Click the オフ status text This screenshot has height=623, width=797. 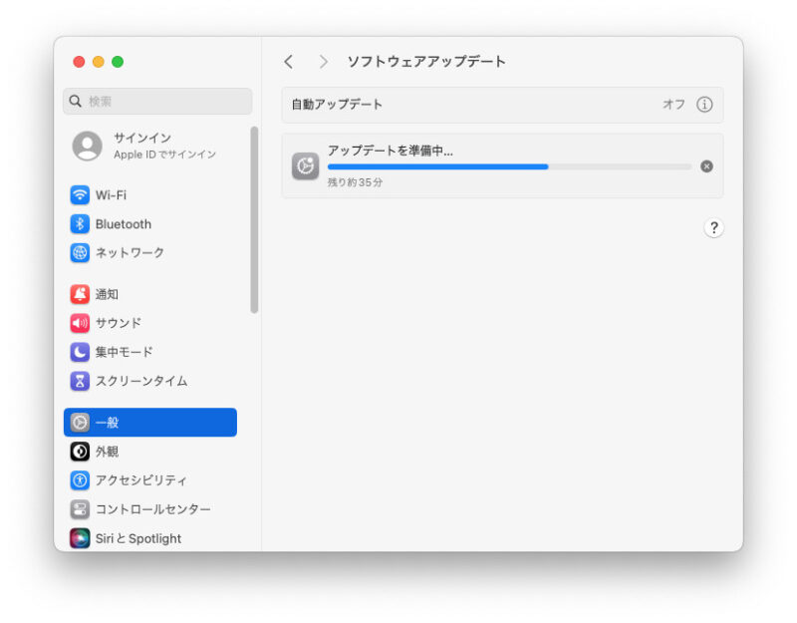673,105
